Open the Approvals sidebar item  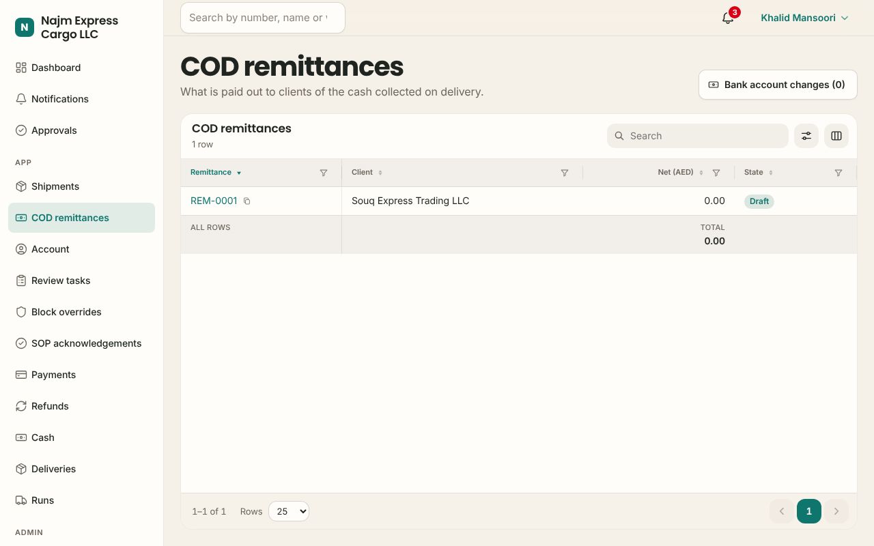pos(82,130)
